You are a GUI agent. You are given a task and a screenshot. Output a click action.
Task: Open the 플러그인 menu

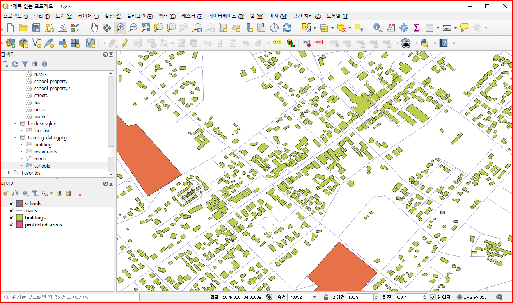click(x=140, y=16)
